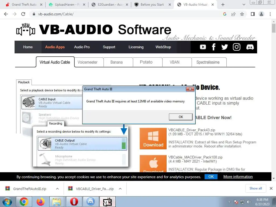
Task: Click Show all downloads
Action: (x=256, y=188)
